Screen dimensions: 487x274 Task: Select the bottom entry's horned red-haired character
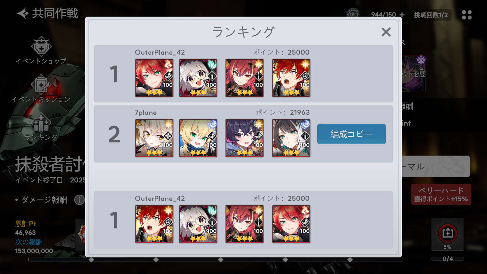pos(245,224)
